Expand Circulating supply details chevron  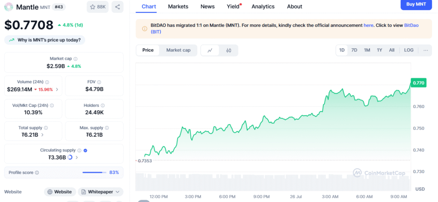[77, 157]
